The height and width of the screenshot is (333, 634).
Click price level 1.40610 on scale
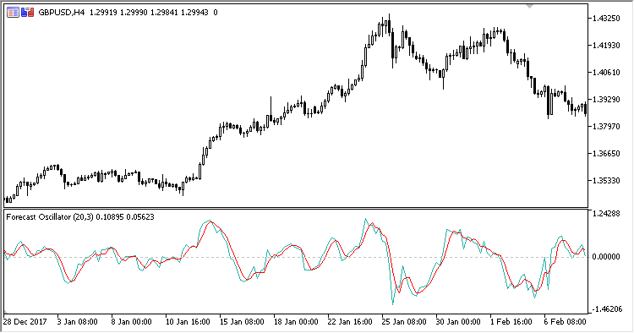point(606,73)
